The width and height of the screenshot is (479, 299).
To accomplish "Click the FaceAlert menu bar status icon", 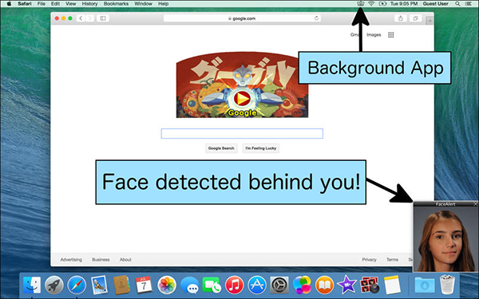I will (x=361, y=4).
